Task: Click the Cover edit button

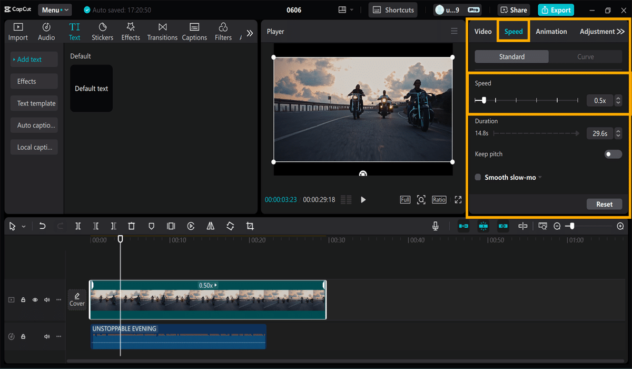Action: tap(77, 299)
